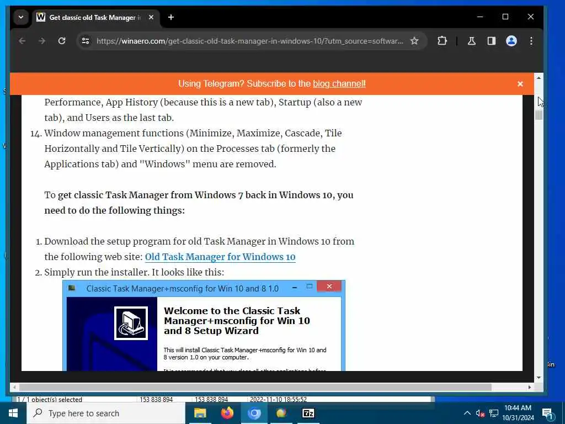Launch Firefox from the taskbar
This screenshot has height=424, width=565.
pos(227,413)
